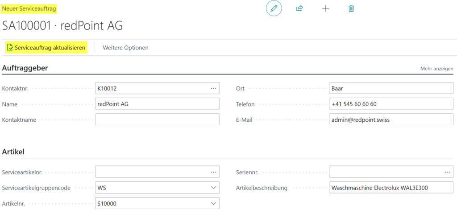Open lookup ellipsis in Kontaktnr. field
This screenshot has height=214, width=457.
pyautogui.click(x=214, y=88)
